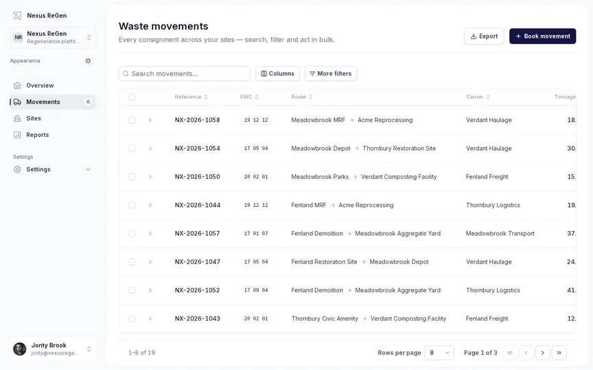Tick the checkbox for NX-2026-1052
Viewport: 593px width, 370px height.
132,291
